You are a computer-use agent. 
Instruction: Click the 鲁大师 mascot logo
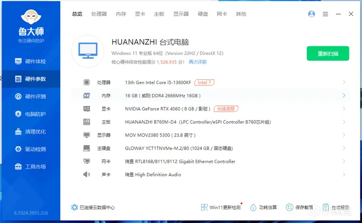coord(31,17)
